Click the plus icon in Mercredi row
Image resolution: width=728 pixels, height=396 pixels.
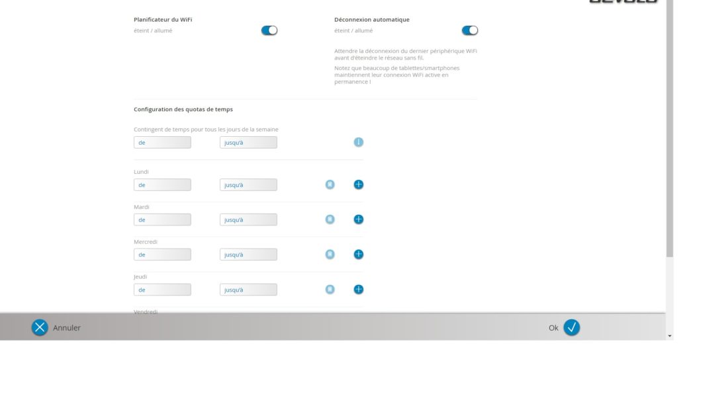click(x=358, y=255)
